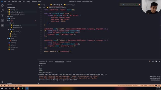Open the Extensions view in activity bar
The width and height of the screenshot is (161, 90).
pos(3,25)
